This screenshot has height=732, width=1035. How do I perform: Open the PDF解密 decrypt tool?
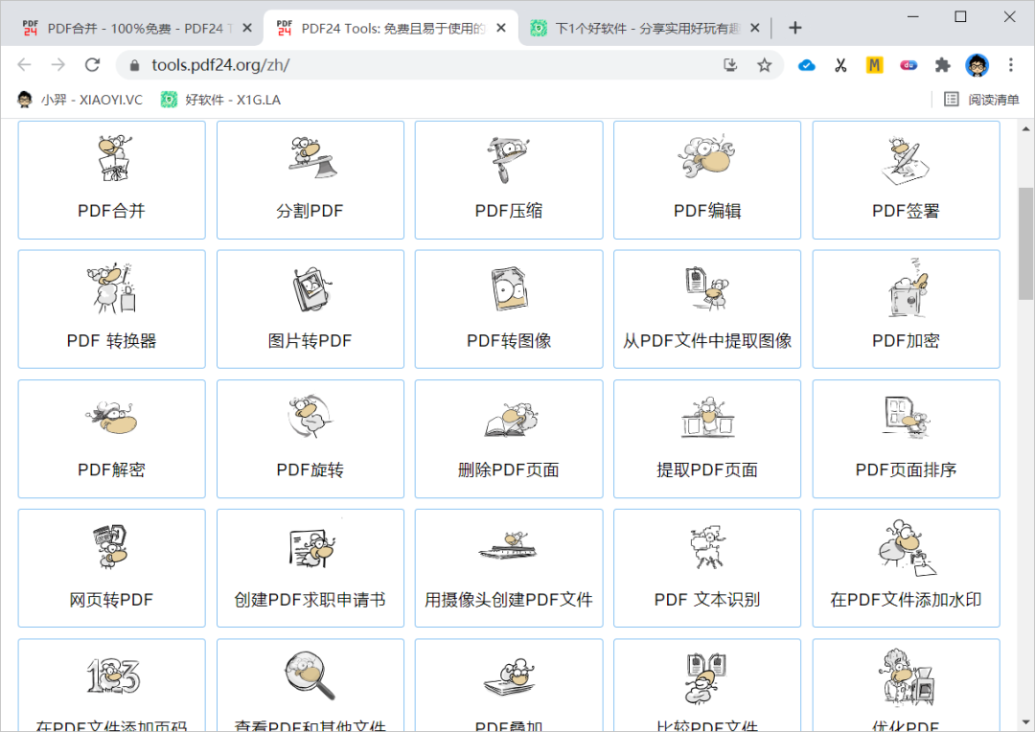coord(111,439)
